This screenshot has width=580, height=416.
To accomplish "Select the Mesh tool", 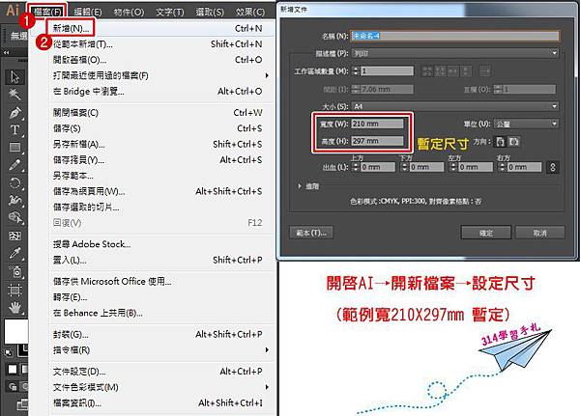I will pyautogui.click(x=14, y=236).
